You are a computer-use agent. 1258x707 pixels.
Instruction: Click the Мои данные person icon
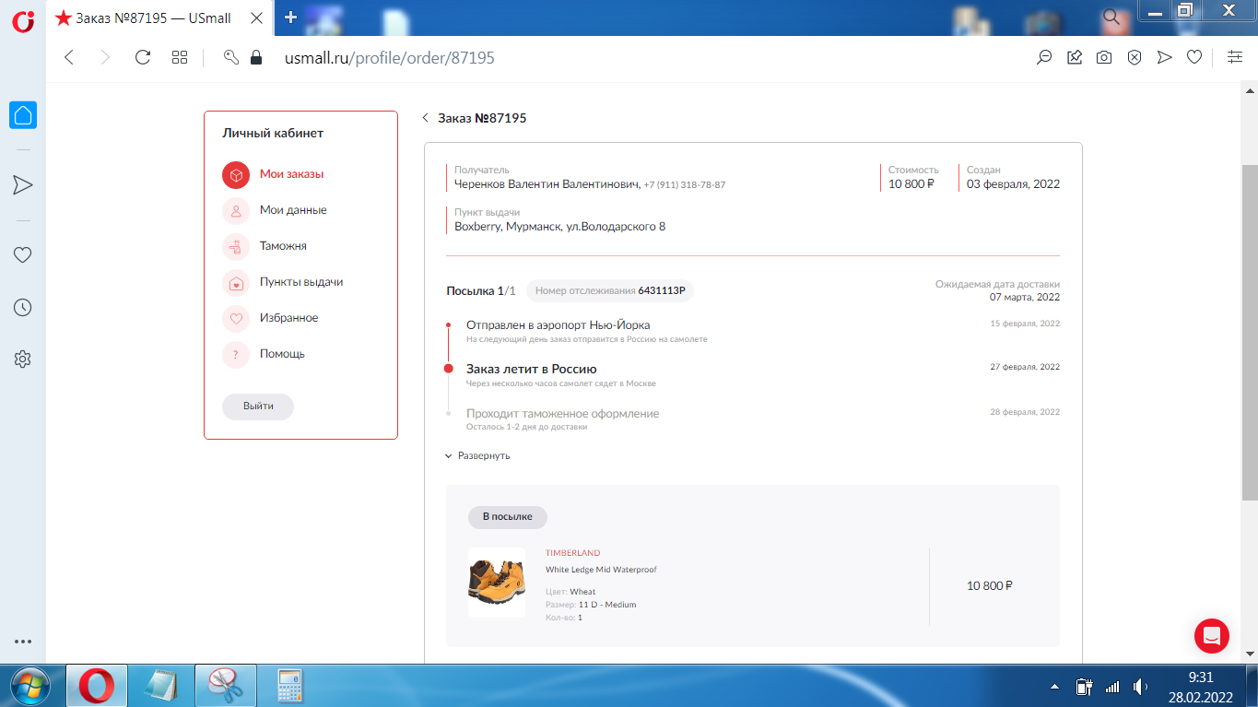point(236,210)
